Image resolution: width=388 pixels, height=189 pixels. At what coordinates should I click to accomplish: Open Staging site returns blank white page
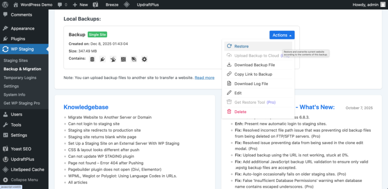click(102, 137)
